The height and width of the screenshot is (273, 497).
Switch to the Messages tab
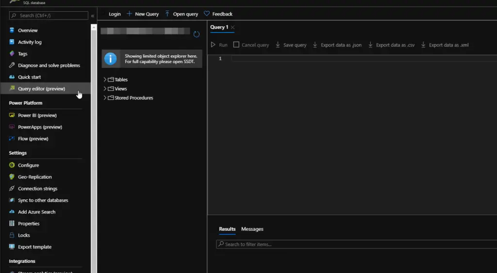(x=252, y=229)
